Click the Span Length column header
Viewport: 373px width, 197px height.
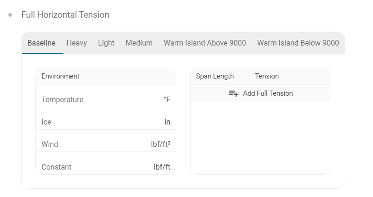[x=215, y=76]
